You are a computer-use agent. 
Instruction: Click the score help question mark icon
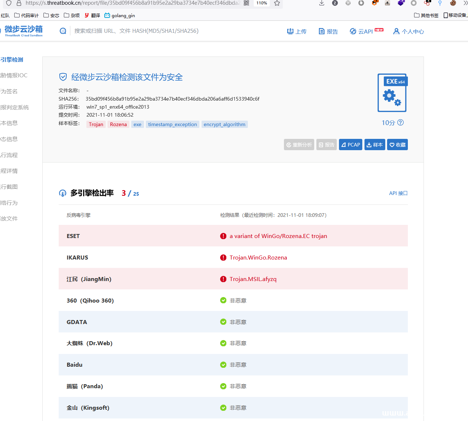tap(400, 122)
